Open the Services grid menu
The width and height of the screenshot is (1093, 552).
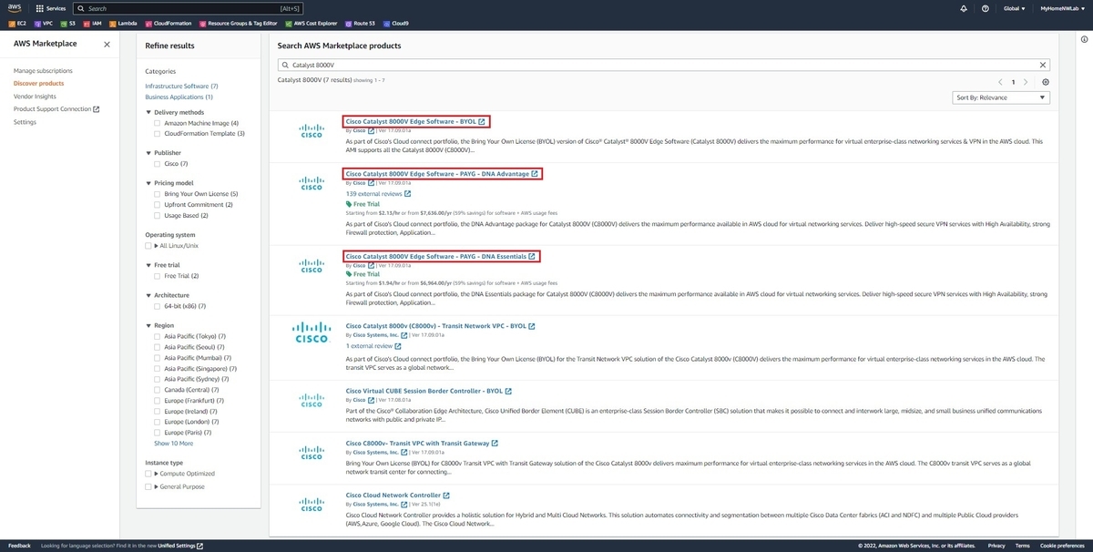pos(52,8)
